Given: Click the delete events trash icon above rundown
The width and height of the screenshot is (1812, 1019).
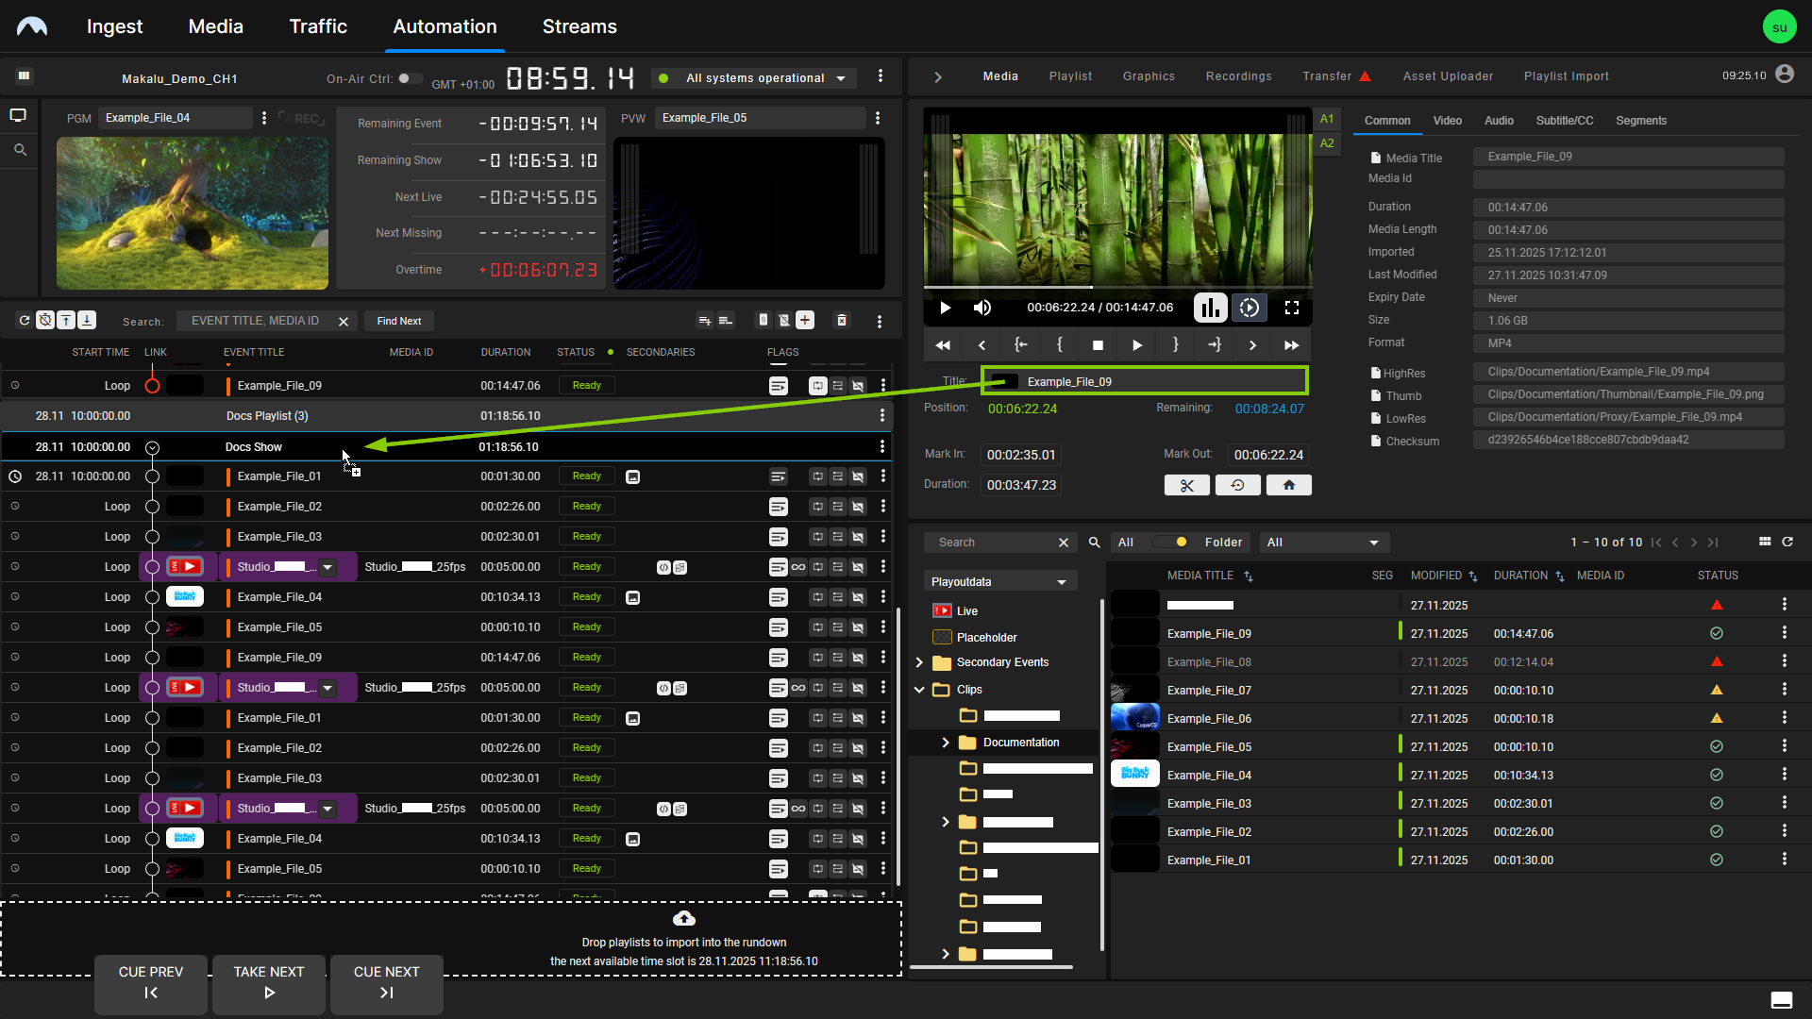Looking at the screenshot, I should 841,320.
